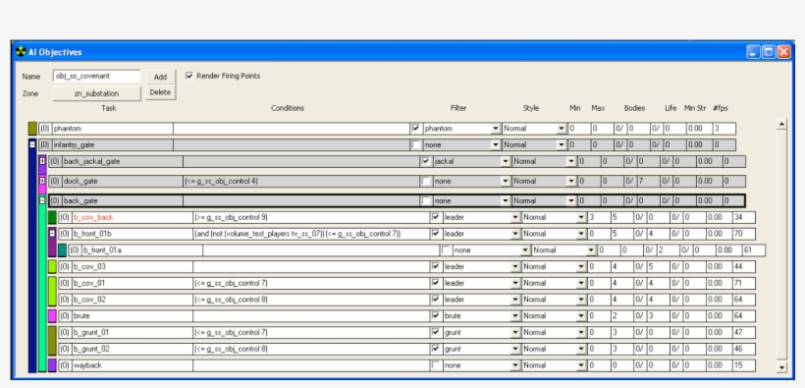805x388 pixels.
Task: Toggle filter checkbox for infantry_gate
Action: (416, 145)
